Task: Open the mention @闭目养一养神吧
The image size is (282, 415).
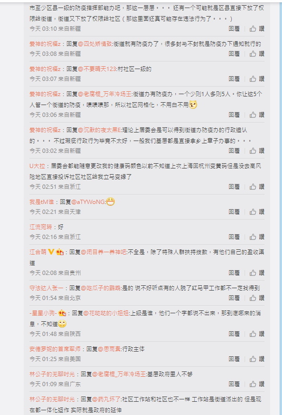Action: [104, 252]
